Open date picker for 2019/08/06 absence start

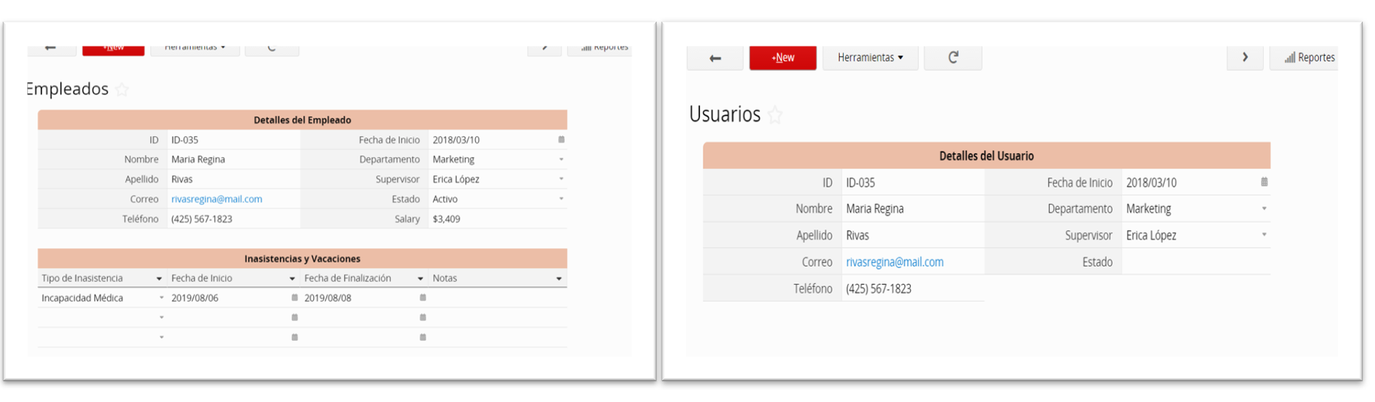pos(294,298)
